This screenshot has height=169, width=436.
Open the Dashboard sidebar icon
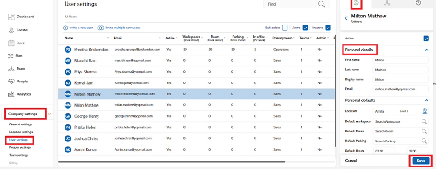click(x=11, y=17)
